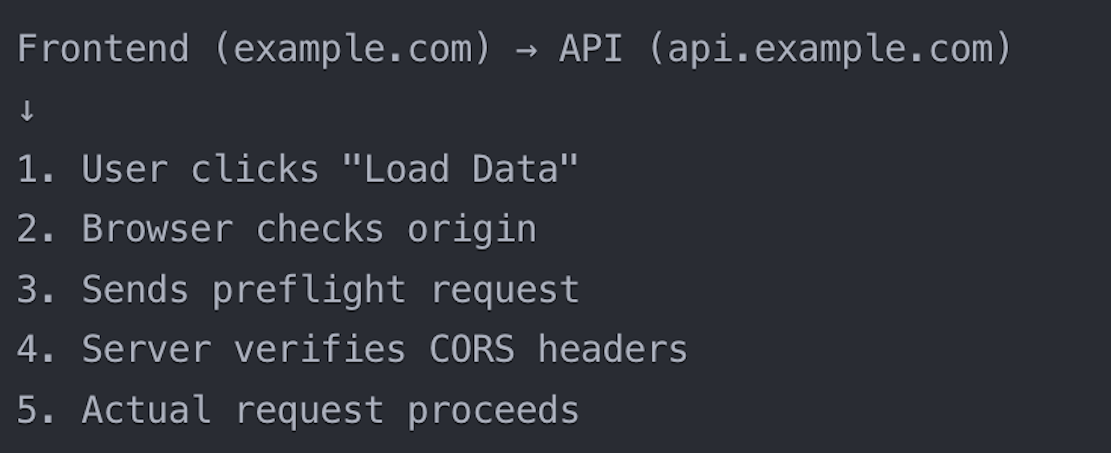The height and width of the screenshot is (453, 1111).
Task: Click the word "CORS" in step 4
Action: 472,349
